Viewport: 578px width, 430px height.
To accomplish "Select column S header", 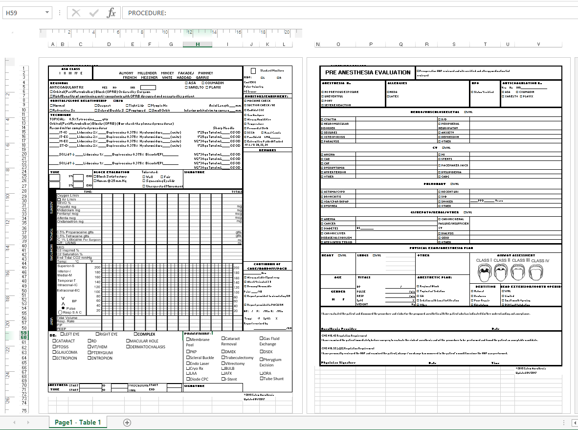I will click(454, 44).
